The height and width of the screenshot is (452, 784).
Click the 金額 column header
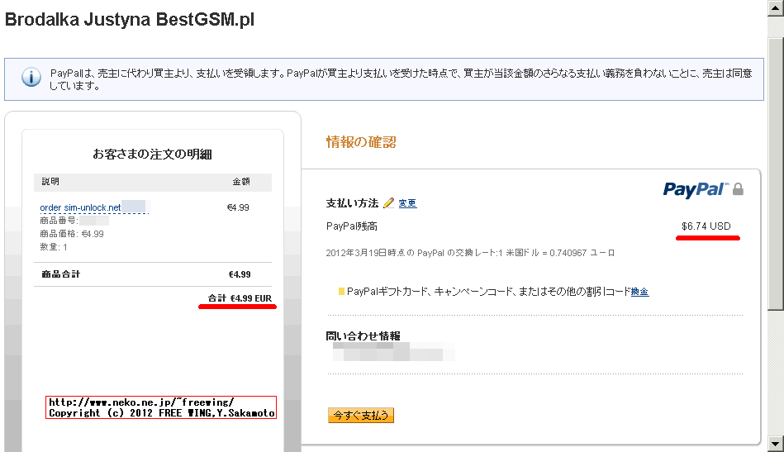tap(241, 182)
